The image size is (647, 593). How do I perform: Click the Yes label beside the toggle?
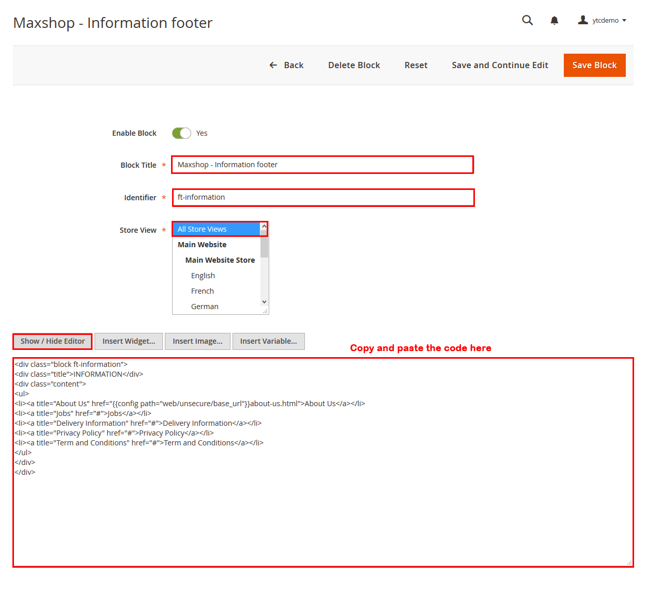coord(202,133)
